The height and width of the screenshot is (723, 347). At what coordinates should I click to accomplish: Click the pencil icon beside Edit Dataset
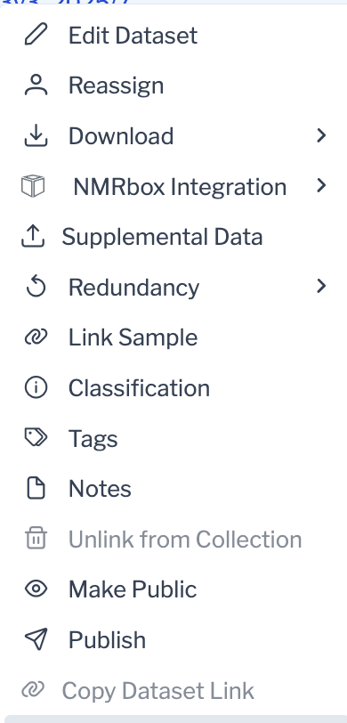click(36, 35)
